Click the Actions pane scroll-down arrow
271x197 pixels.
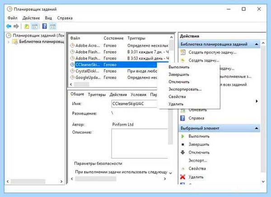(263, 182)
